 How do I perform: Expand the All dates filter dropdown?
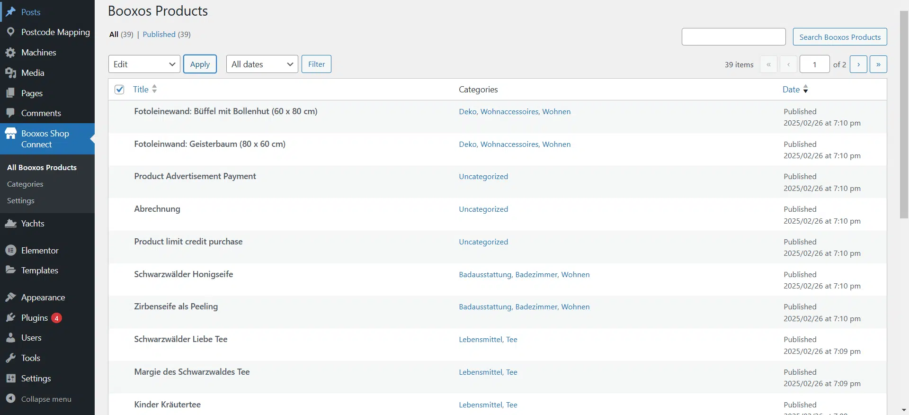click(262, 64)
